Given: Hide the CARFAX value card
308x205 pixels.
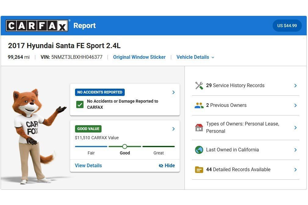Looking at the screenshot, I should click(x=167, y=166).
